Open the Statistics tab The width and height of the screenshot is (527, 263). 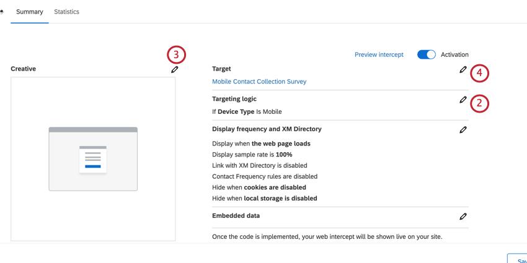click(x=66, y=12)
